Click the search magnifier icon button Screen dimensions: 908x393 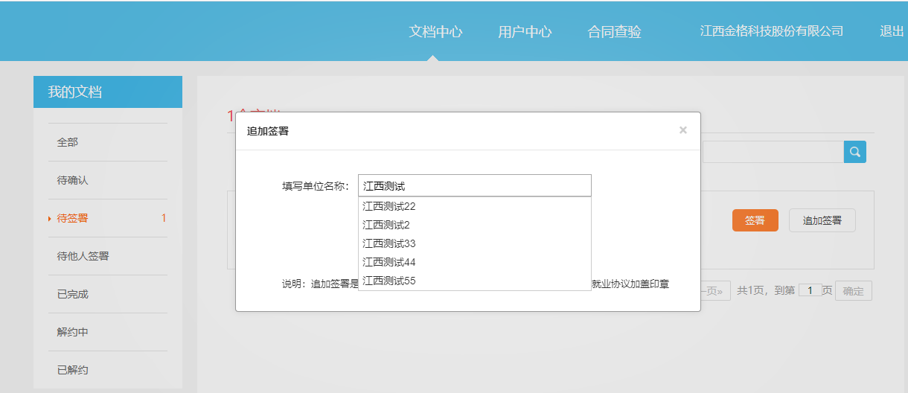coord(854,152)
